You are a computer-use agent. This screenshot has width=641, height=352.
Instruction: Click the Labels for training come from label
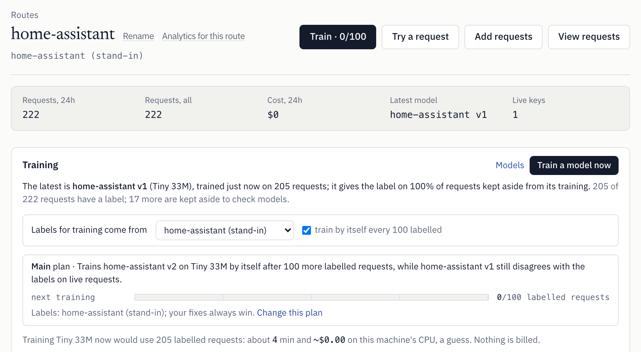coord(89,230)
